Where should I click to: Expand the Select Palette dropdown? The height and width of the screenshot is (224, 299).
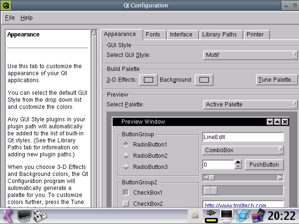tap(250, 105)
